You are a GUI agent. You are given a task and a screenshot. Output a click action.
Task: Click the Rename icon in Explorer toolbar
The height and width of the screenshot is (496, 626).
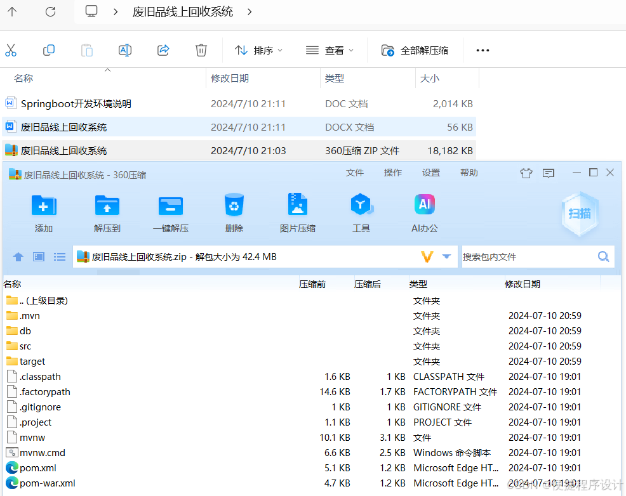tap(125, 50)
